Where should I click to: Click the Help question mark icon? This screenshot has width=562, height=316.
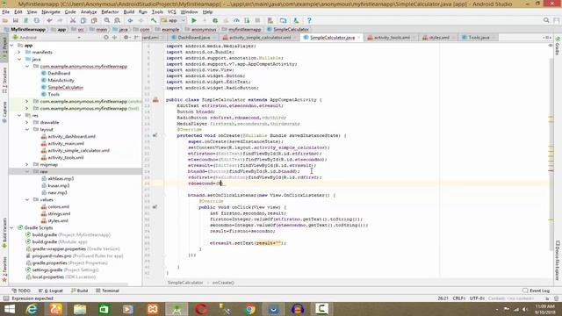pos(309,20)
